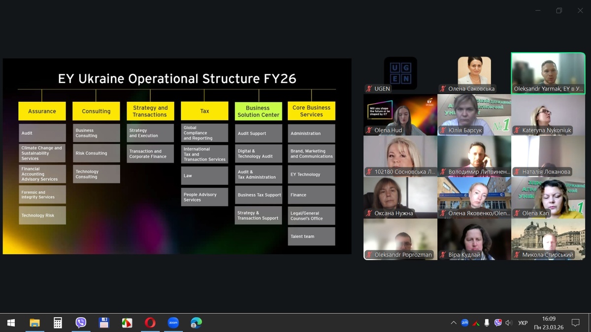The height and width of the screenshot is (332, 591).
Task: Expand hidden system tray icons chevron
Action: coord(453,323)
